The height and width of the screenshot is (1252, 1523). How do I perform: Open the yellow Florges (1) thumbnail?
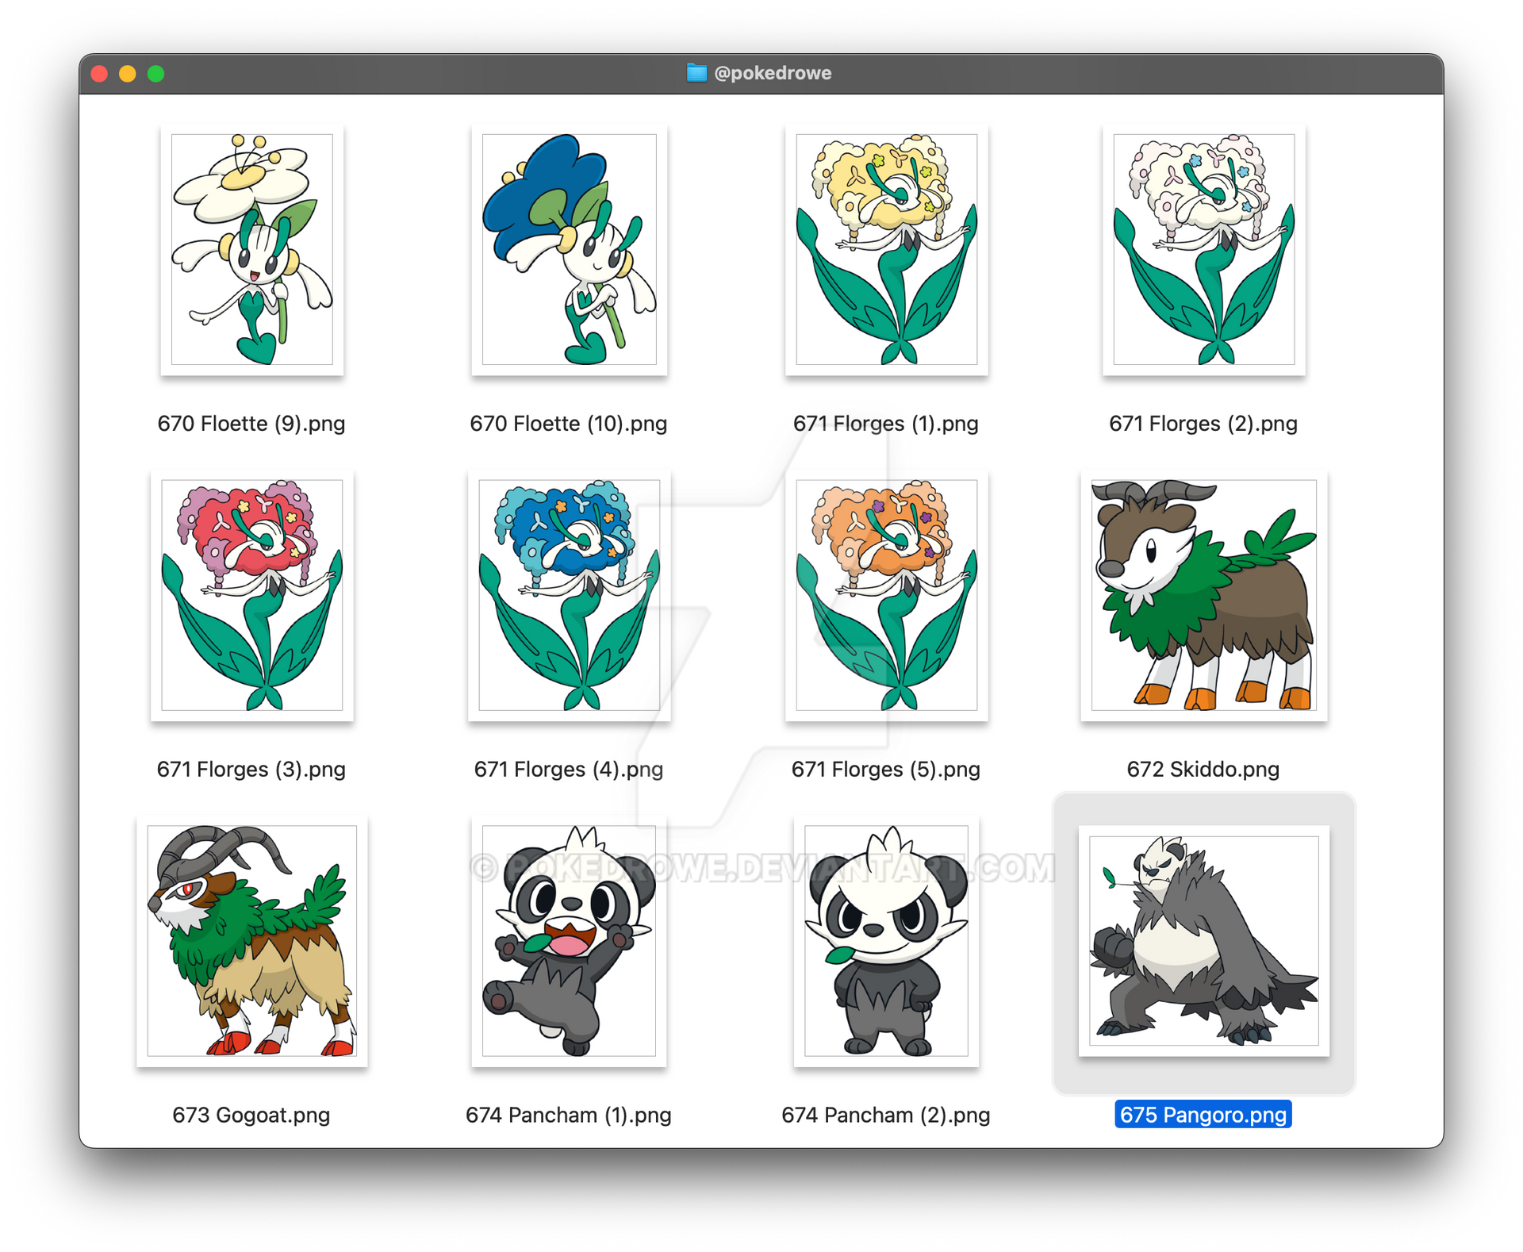pyautogui.click(x=886, y=249)
